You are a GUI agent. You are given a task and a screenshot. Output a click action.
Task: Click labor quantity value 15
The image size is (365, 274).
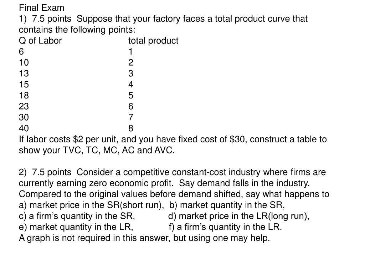(24, 84)
